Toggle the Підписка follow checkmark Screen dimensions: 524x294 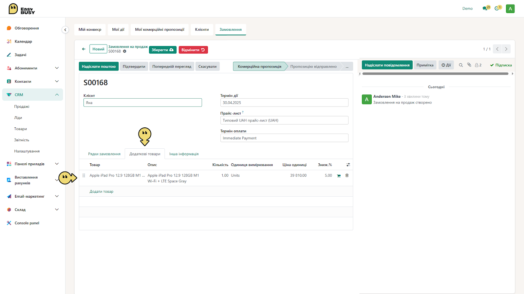(501, 65)
